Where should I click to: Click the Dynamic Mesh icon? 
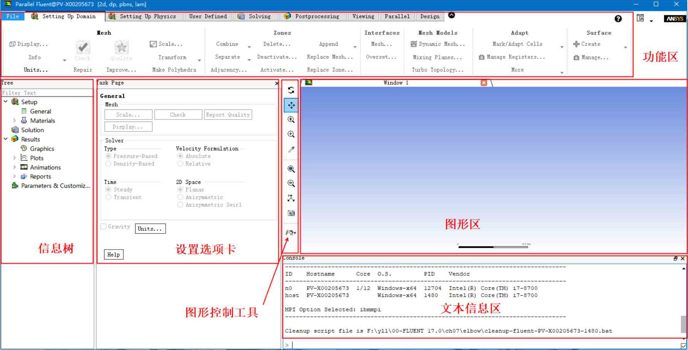tap(413, 44)
